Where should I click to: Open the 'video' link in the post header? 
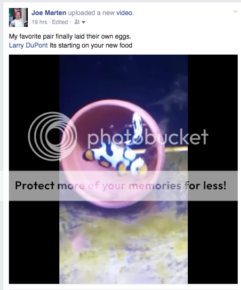124,13
